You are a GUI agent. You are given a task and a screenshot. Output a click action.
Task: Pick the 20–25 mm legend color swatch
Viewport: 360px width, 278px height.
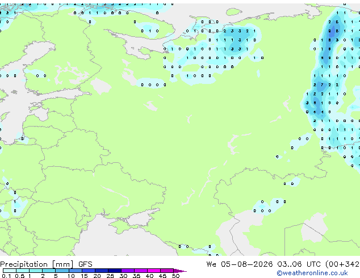(102, 271)
